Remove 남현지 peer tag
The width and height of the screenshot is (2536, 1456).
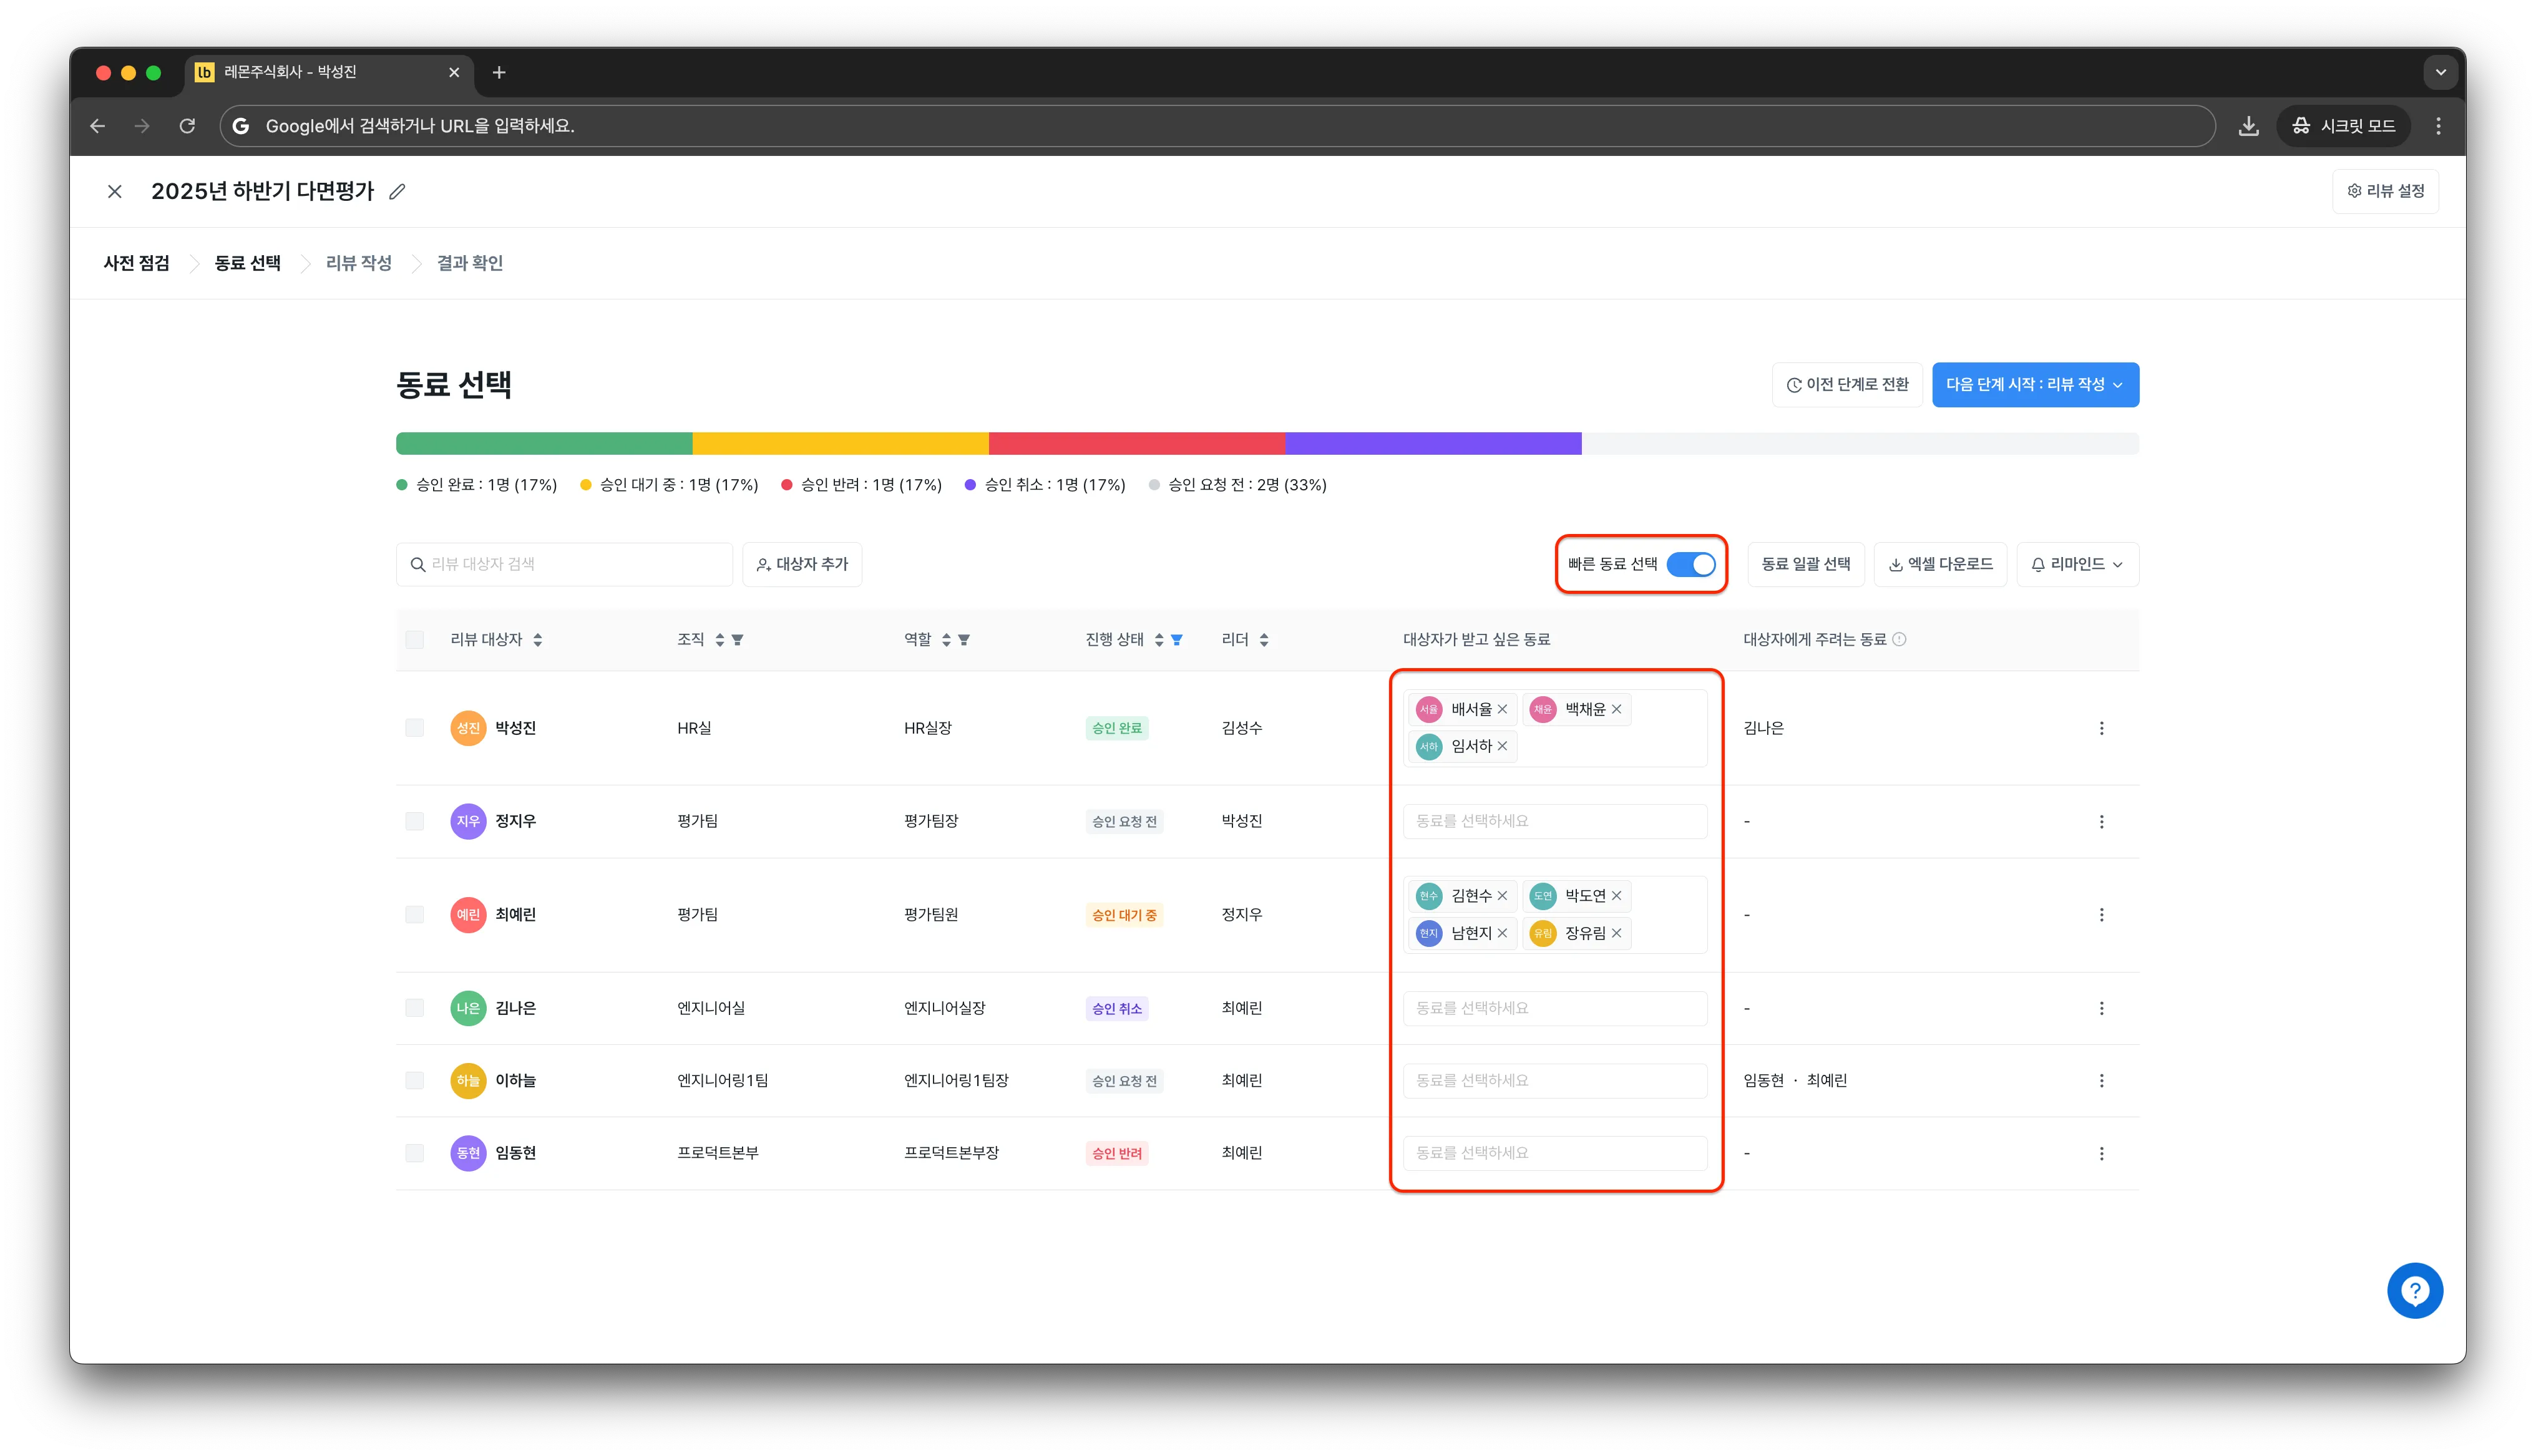click(1502, 933)
